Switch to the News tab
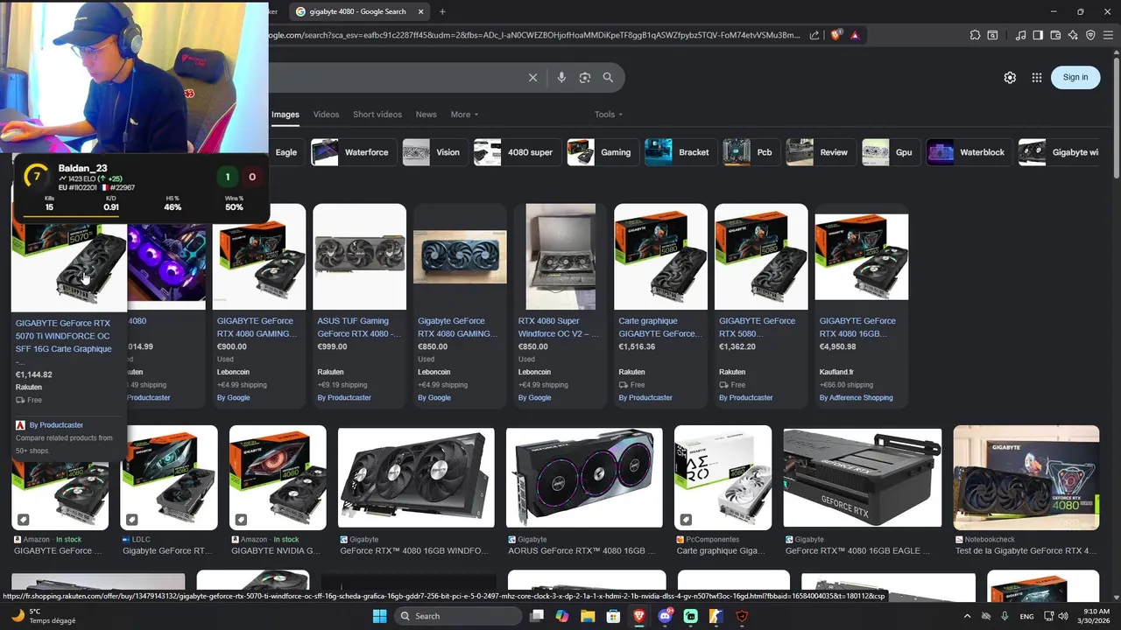 click(426, 115)
